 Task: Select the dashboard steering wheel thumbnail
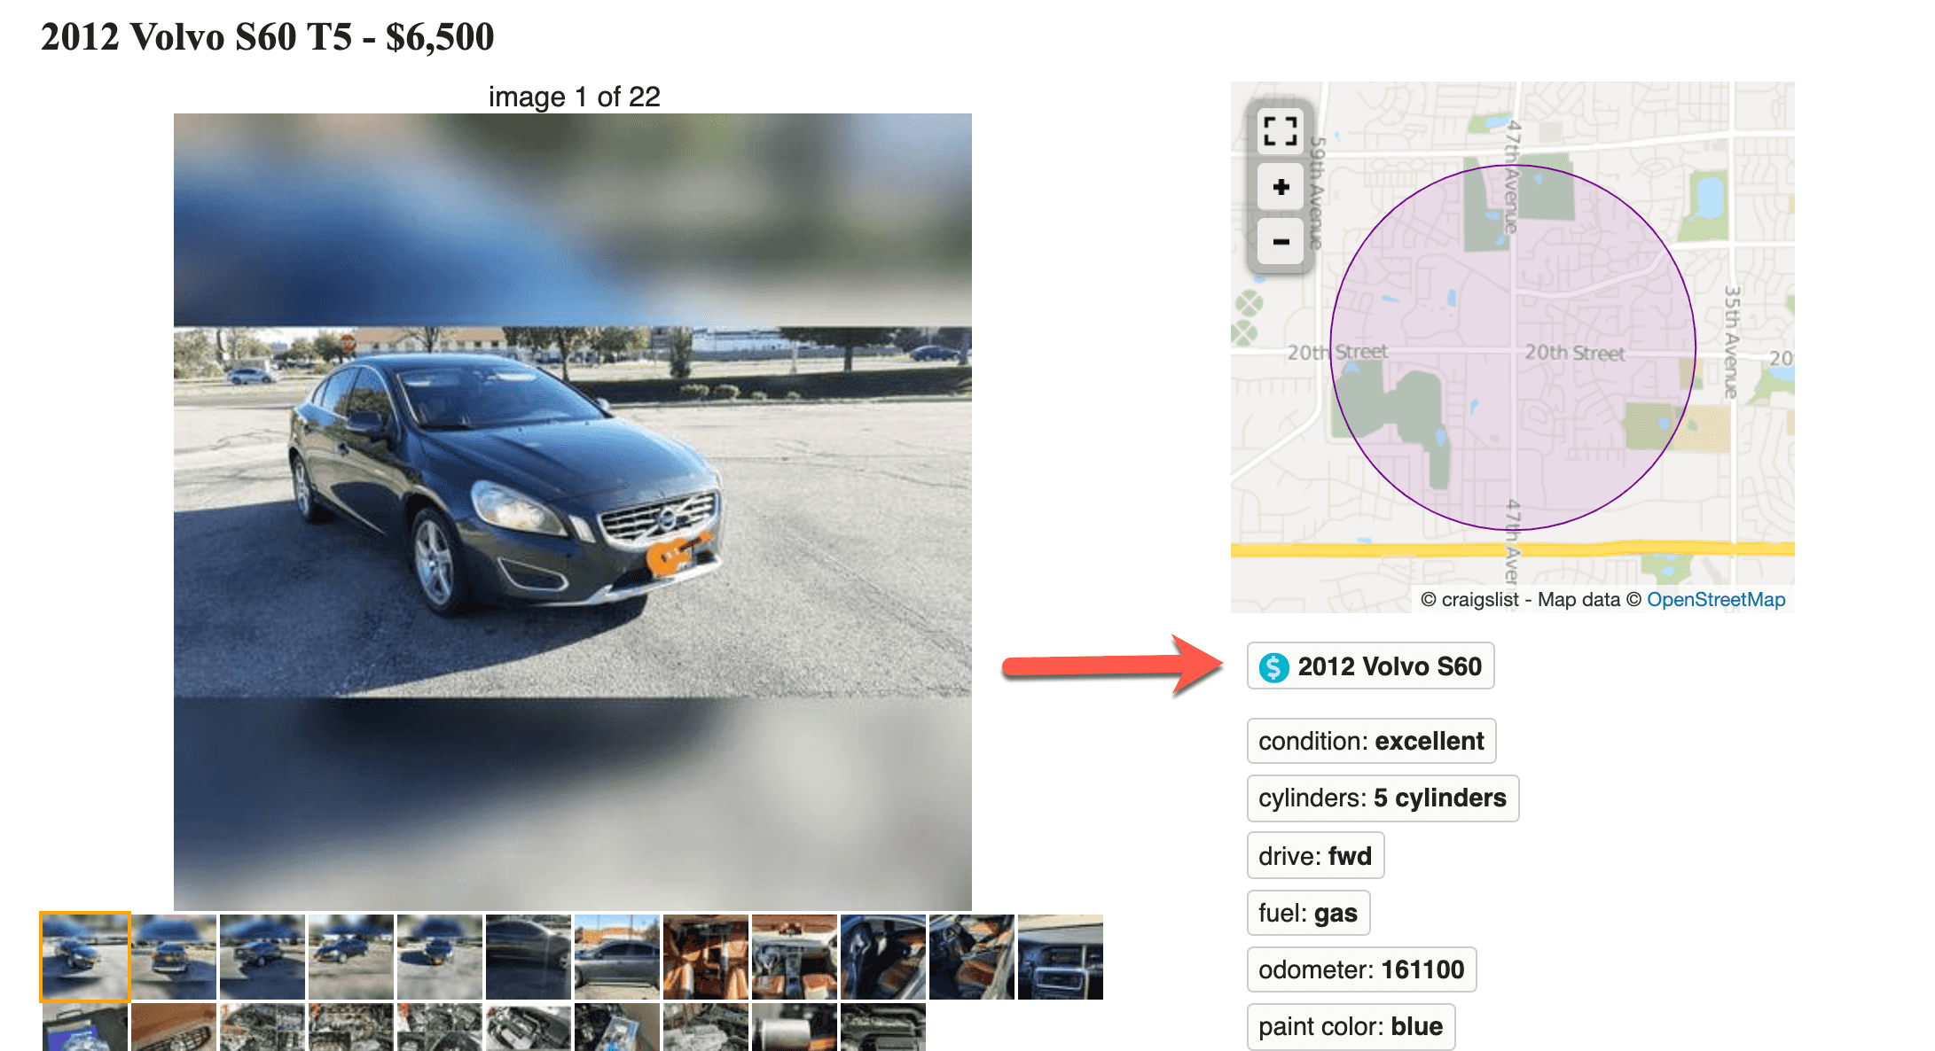(795, 957)
